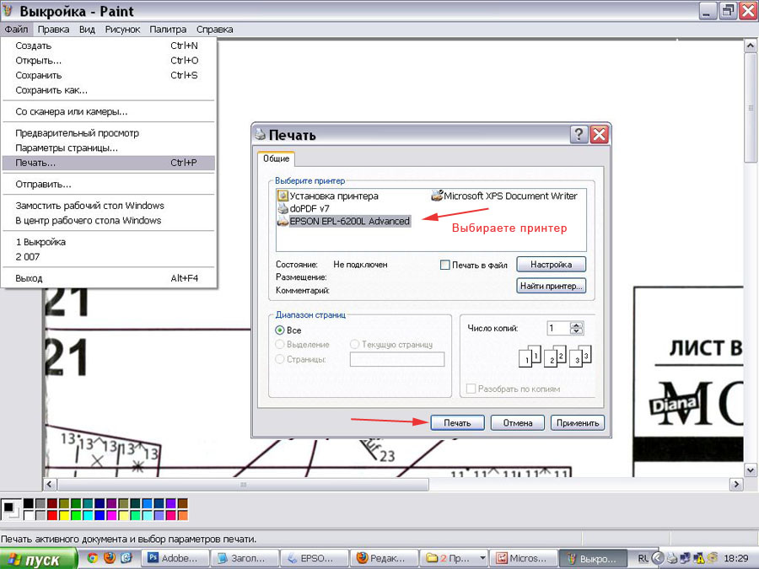Screen dimensions: 759x569
Task: Switch to Adobe Photoshop in the taskbar
Action: (x=174, y=558)
